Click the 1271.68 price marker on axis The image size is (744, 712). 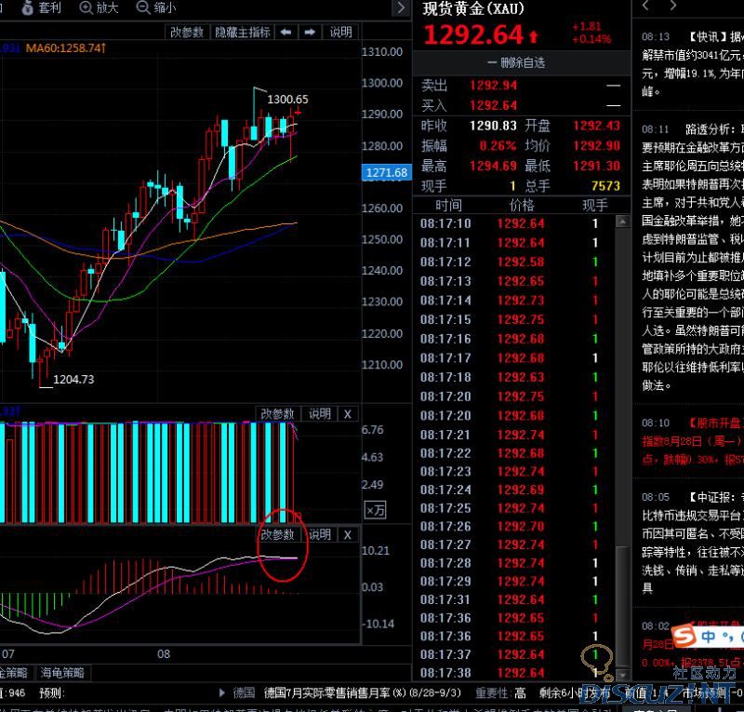[386, 172]
